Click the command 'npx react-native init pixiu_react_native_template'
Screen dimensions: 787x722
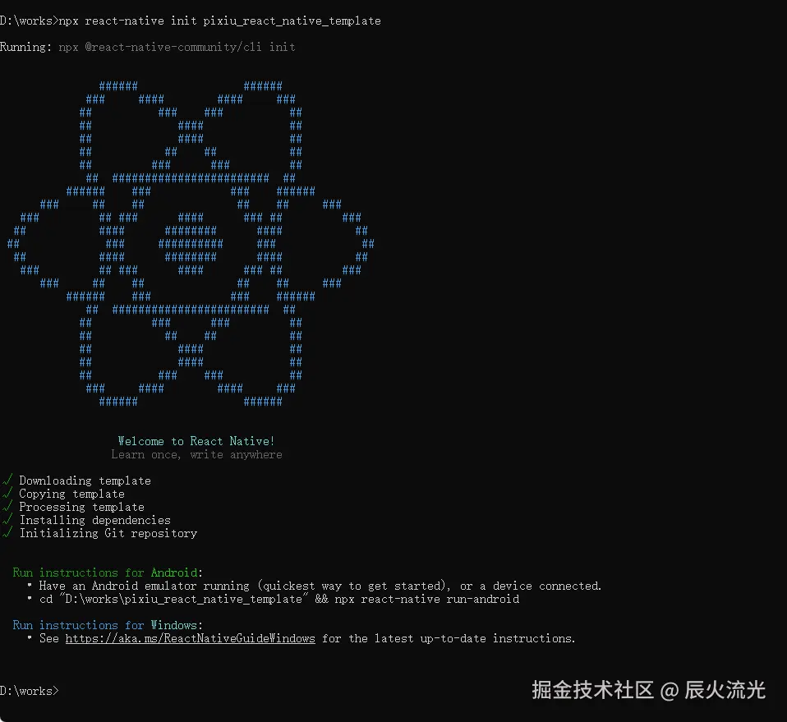click(220, 21)
